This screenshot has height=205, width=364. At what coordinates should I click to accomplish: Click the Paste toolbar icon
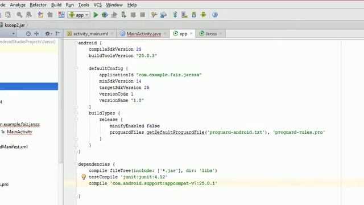[8, 15]
